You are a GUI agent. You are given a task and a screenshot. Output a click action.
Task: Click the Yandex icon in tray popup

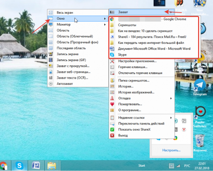tap(184, 129)
